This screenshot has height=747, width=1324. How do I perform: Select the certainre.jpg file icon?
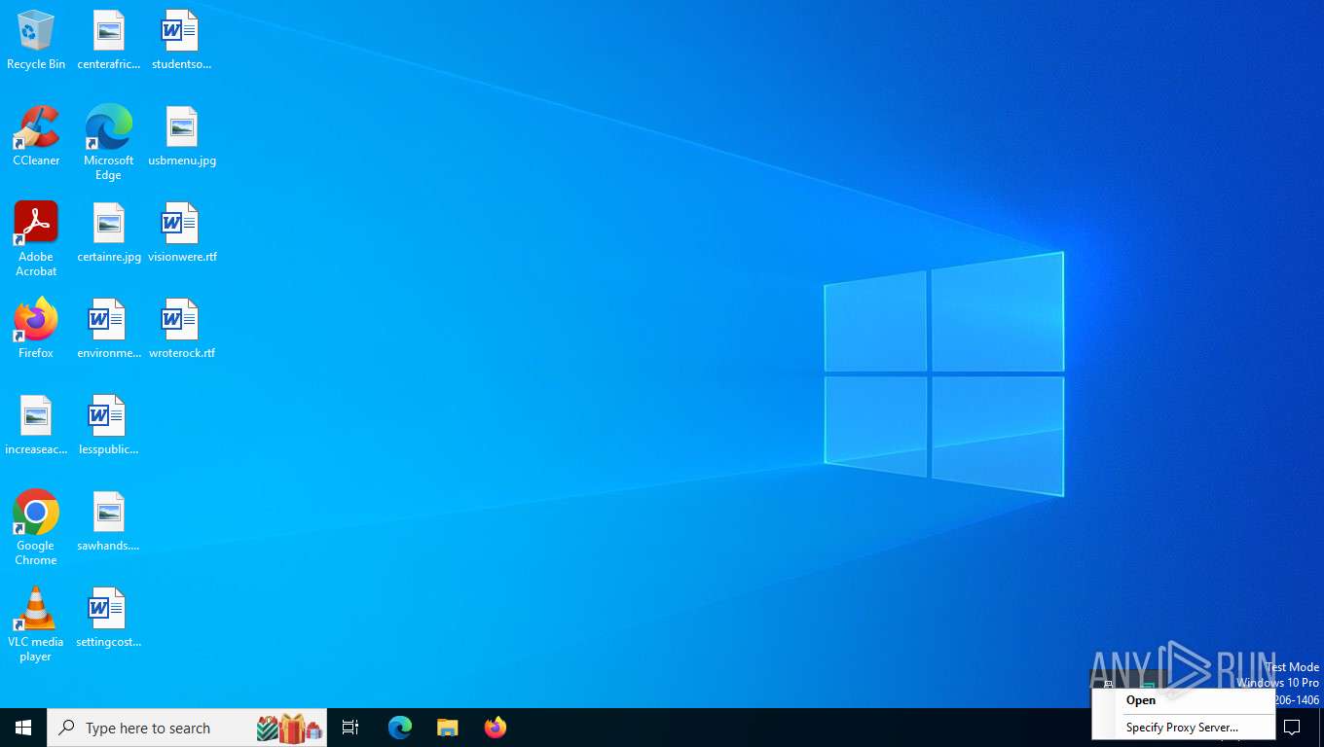click(x=109, y=233)
